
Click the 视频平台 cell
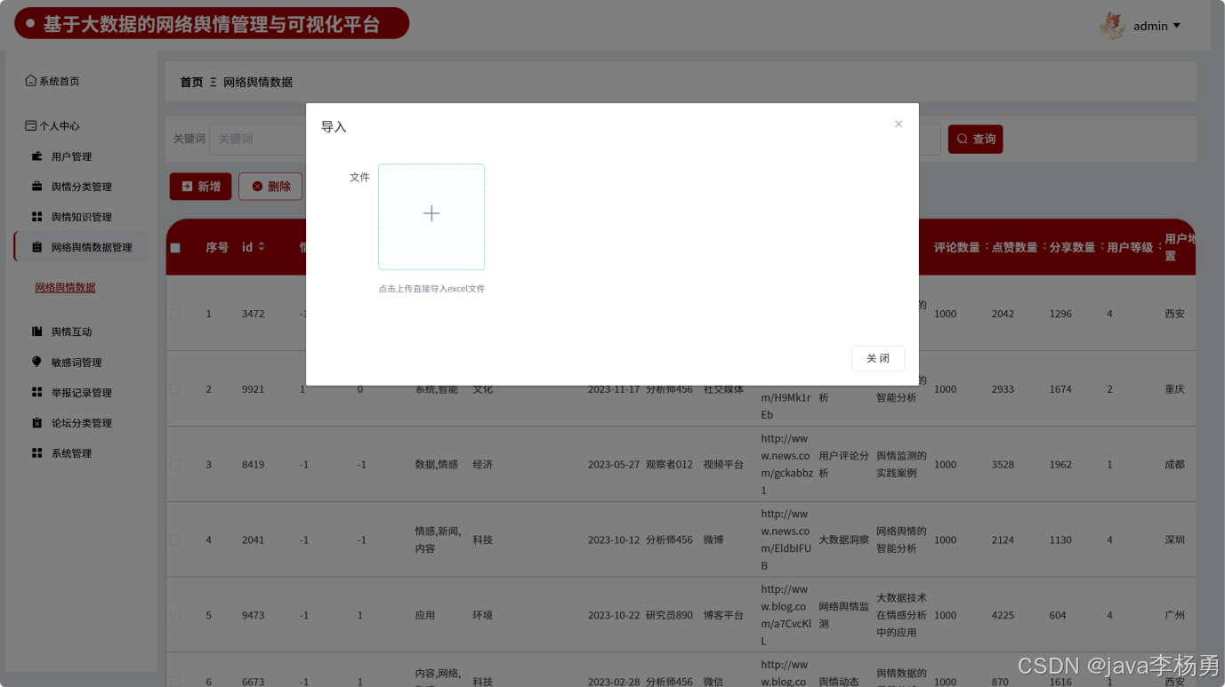point(723,465)
